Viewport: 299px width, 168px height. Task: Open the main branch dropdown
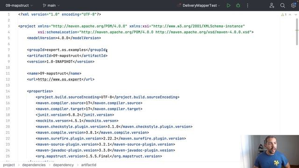click(51, 6)
